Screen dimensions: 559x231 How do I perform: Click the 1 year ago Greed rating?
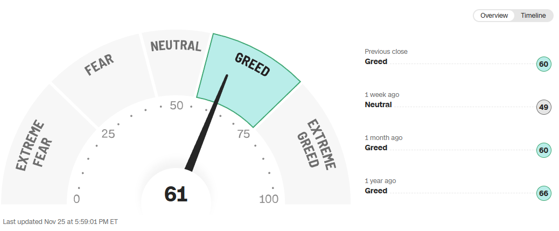(376, 191)
